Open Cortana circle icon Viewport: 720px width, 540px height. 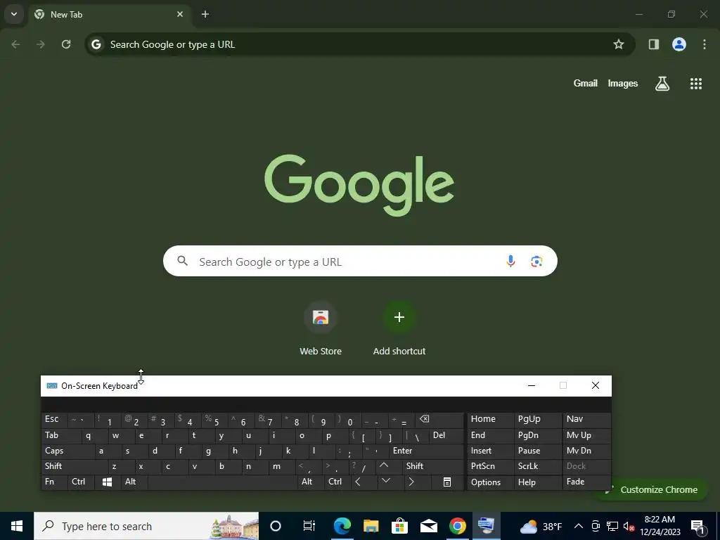pyautogui.click(x=276, y=526)
